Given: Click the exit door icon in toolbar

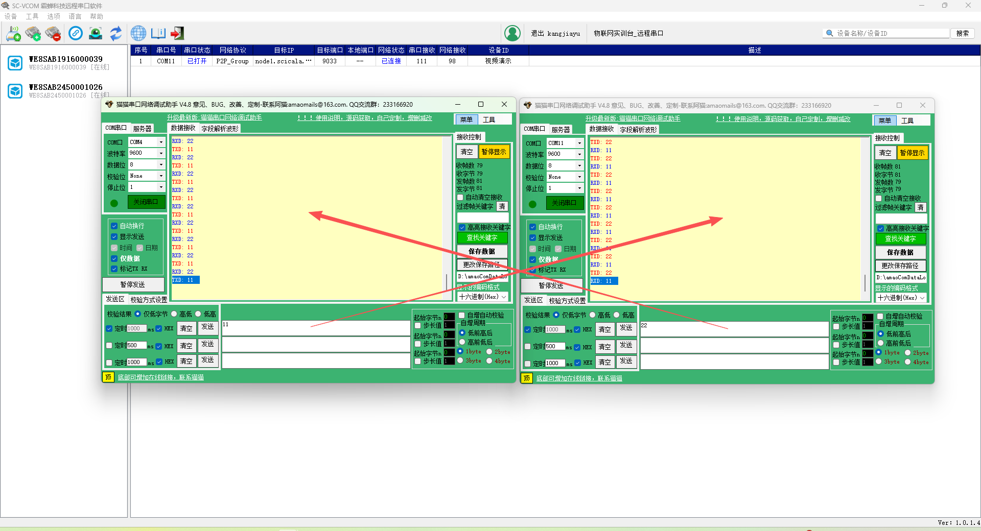Looking at the screenshot, I should pyautogui.click(x=177, y=34).
